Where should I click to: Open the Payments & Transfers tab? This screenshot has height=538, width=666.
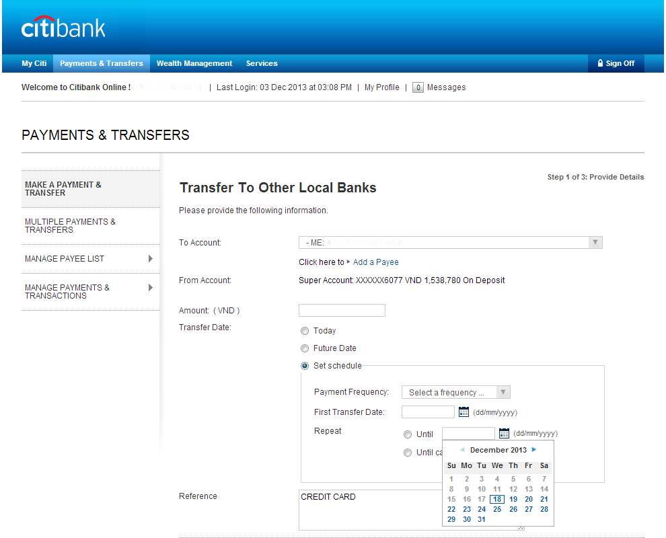102,63
